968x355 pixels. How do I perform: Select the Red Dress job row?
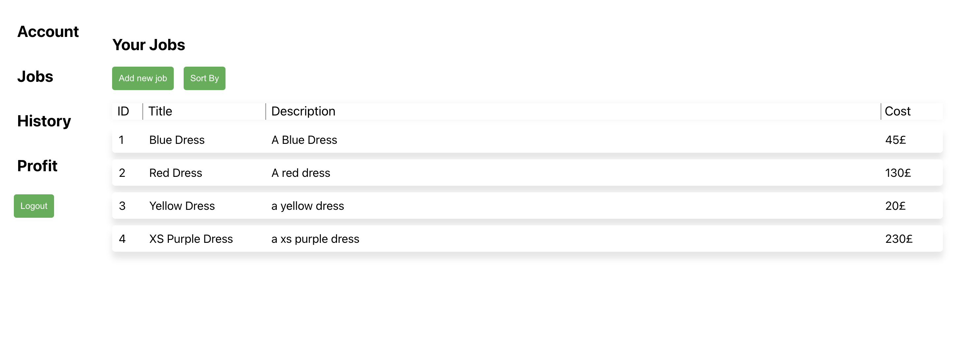[x=175, y=173]
